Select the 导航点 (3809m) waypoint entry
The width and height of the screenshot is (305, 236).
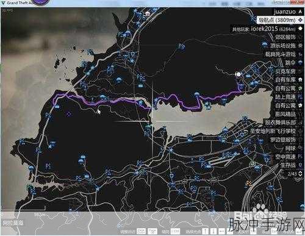pyautogui.click(x=280, y=20)
